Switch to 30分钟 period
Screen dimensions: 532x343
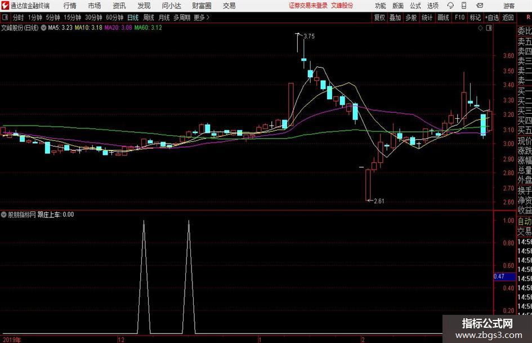93,17
